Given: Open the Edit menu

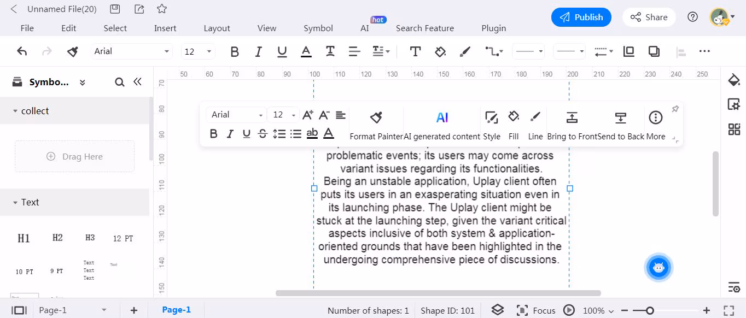Looking at the screenshot, I should pos(69,28).
